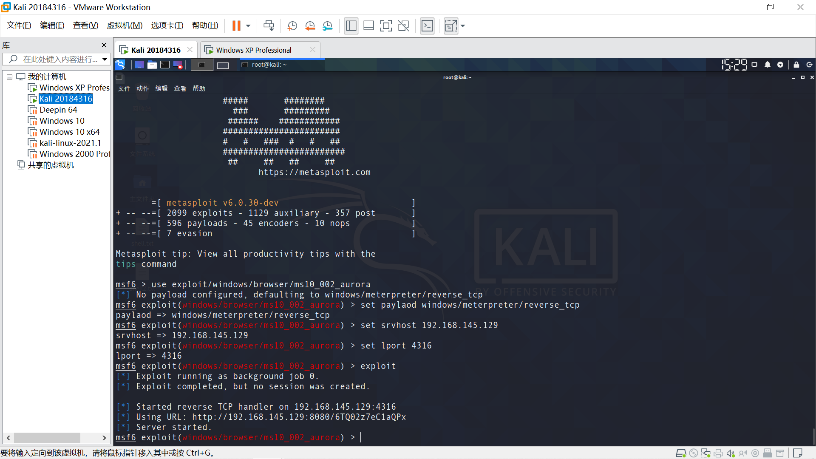Click the pause virtual machine button
This screenshot has width=816, height=459.
click(236, 26)
